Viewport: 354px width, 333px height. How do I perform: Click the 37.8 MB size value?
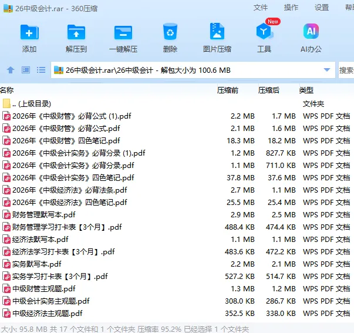241,178
